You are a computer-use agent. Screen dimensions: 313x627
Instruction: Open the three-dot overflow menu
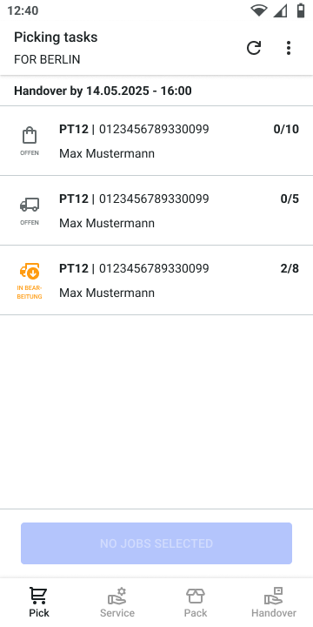289,48
